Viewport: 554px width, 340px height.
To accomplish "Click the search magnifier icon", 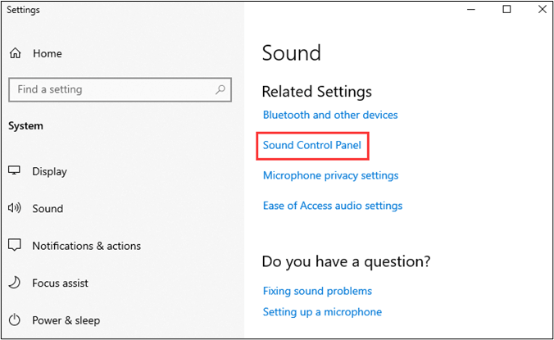I will [220, 89].
